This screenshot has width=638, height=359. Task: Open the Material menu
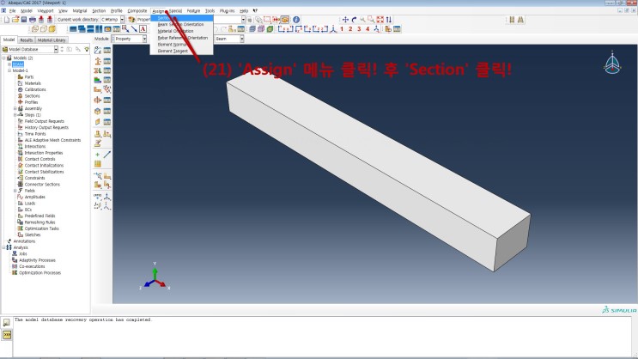pos(80,11)
